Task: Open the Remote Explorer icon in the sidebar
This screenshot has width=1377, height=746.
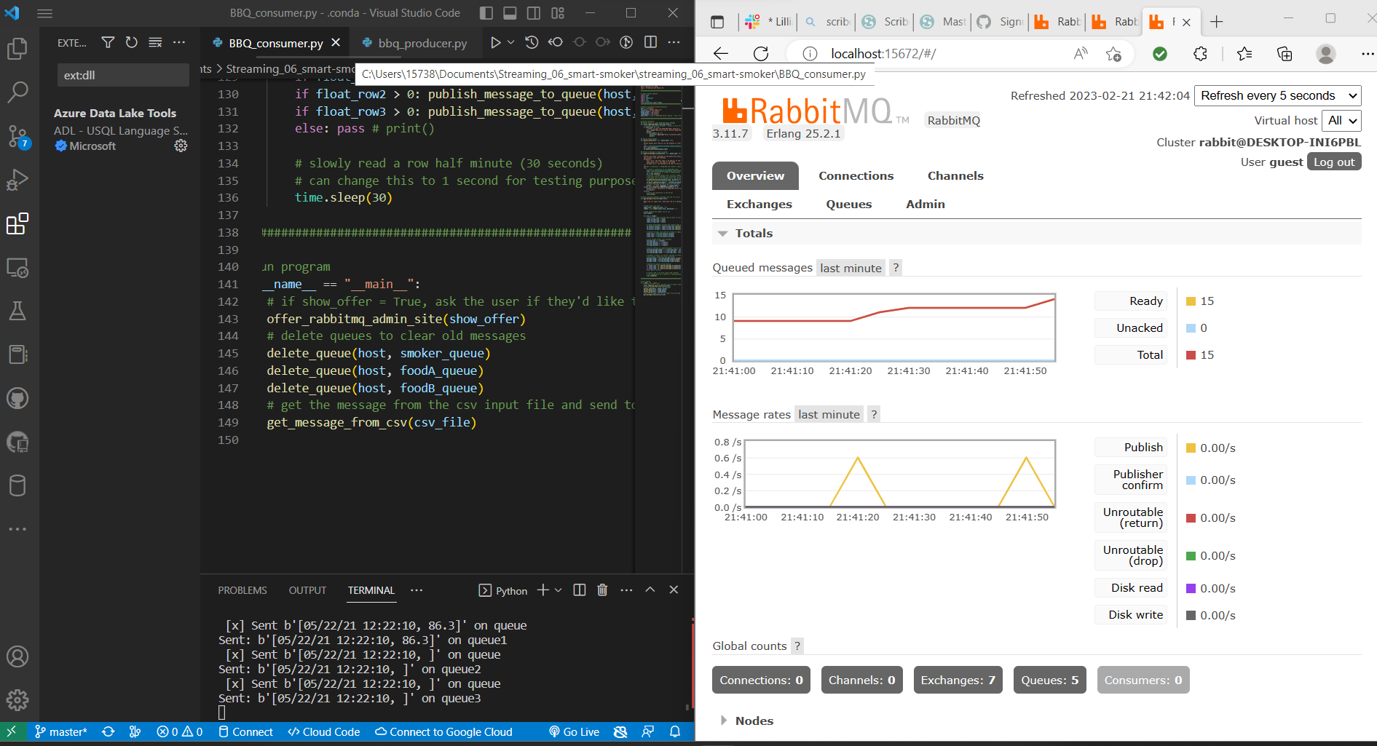Action: point(17,267)
